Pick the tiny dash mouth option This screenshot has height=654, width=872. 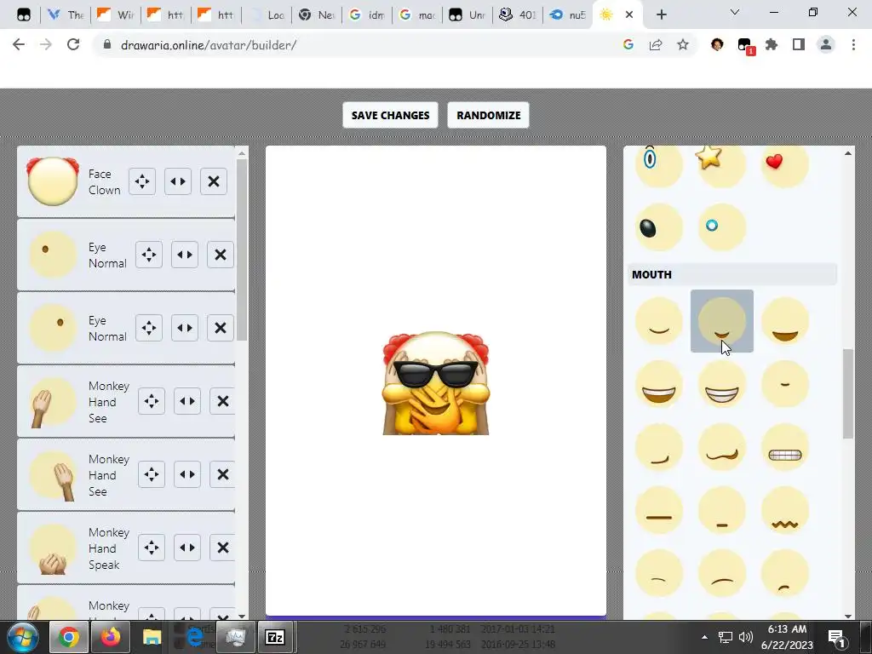pos(784,384)
